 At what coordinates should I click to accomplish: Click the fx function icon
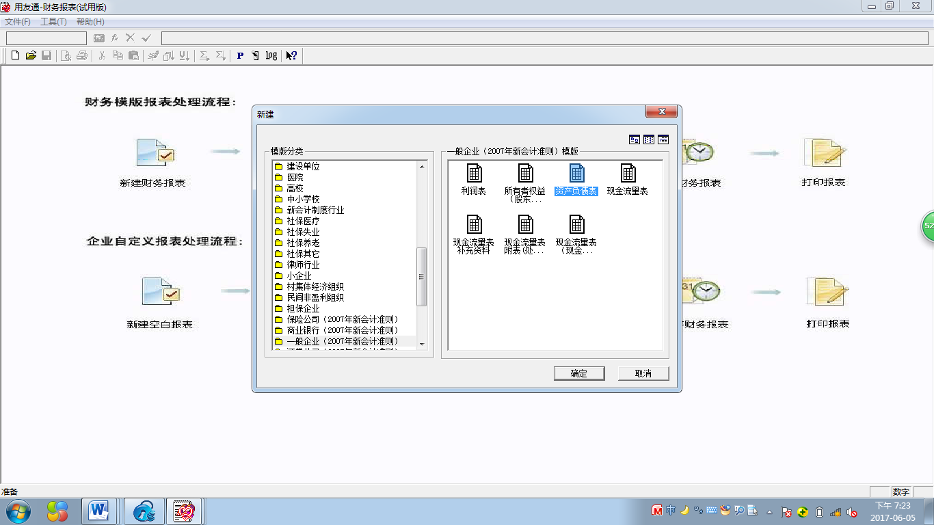point(115,38)
